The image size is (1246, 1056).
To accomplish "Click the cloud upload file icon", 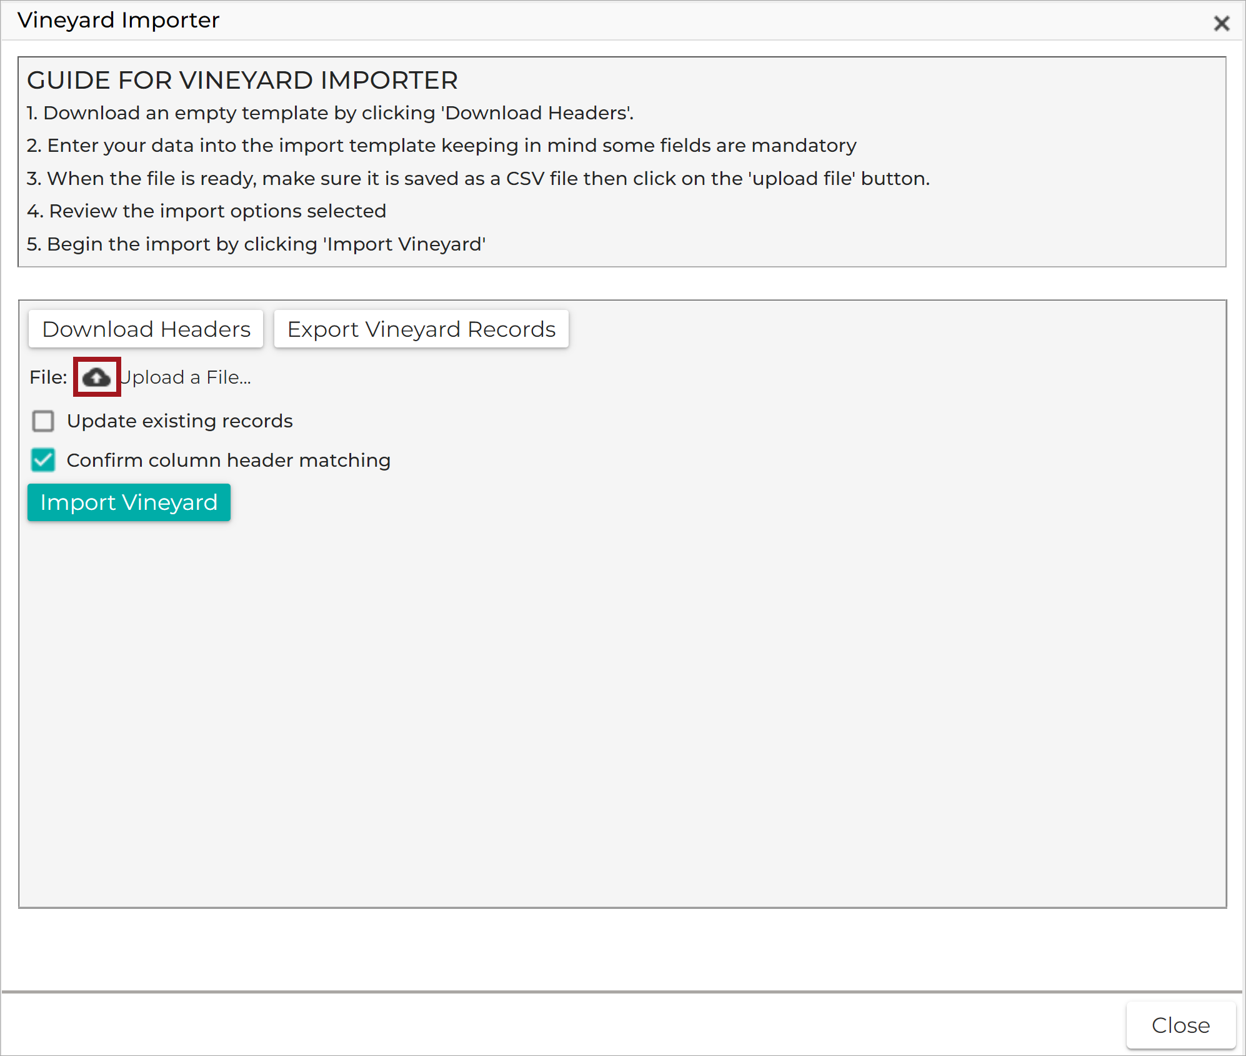I will [x=97, y=377].
